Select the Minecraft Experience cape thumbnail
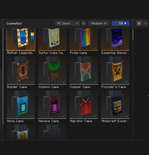The image size is (149, 155). [x=115, y=104]
